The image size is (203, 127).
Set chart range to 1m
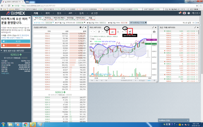coord(92,81)
